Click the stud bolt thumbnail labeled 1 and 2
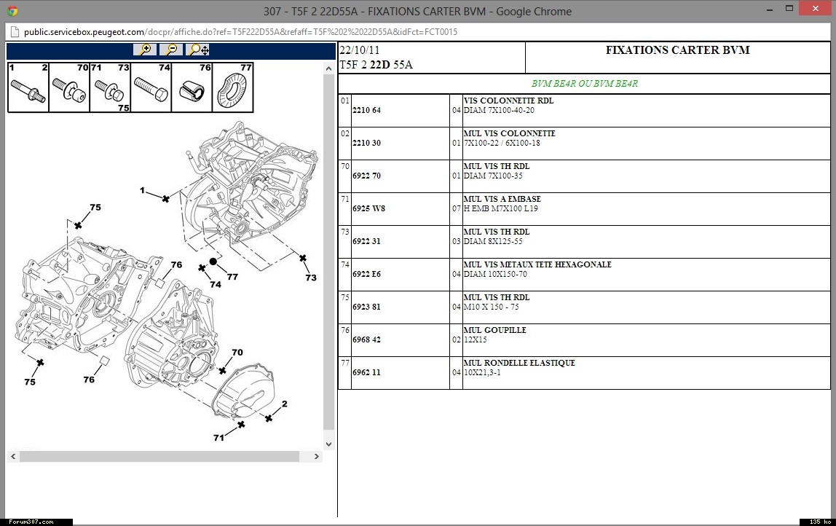Image resolution: width=836 pixels, height=526 pixels. pyautogui.click(x=28, y=88)
